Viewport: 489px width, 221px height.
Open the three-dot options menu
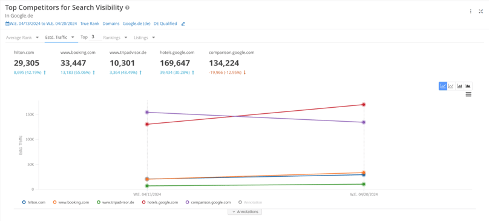(471, 12)
